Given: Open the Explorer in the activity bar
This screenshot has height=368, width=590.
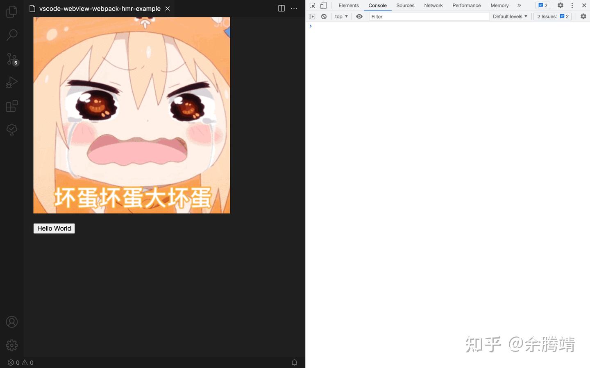Looking at the screenshot, I should 11,11.
